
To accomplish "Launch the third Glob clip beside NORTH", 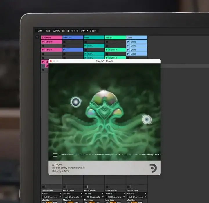I will [x=128, y=50].
